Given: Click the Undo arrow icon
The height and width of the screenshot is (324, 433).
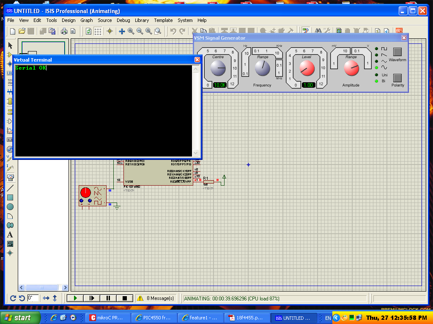Looking at the screenshot, I should 173,31.
